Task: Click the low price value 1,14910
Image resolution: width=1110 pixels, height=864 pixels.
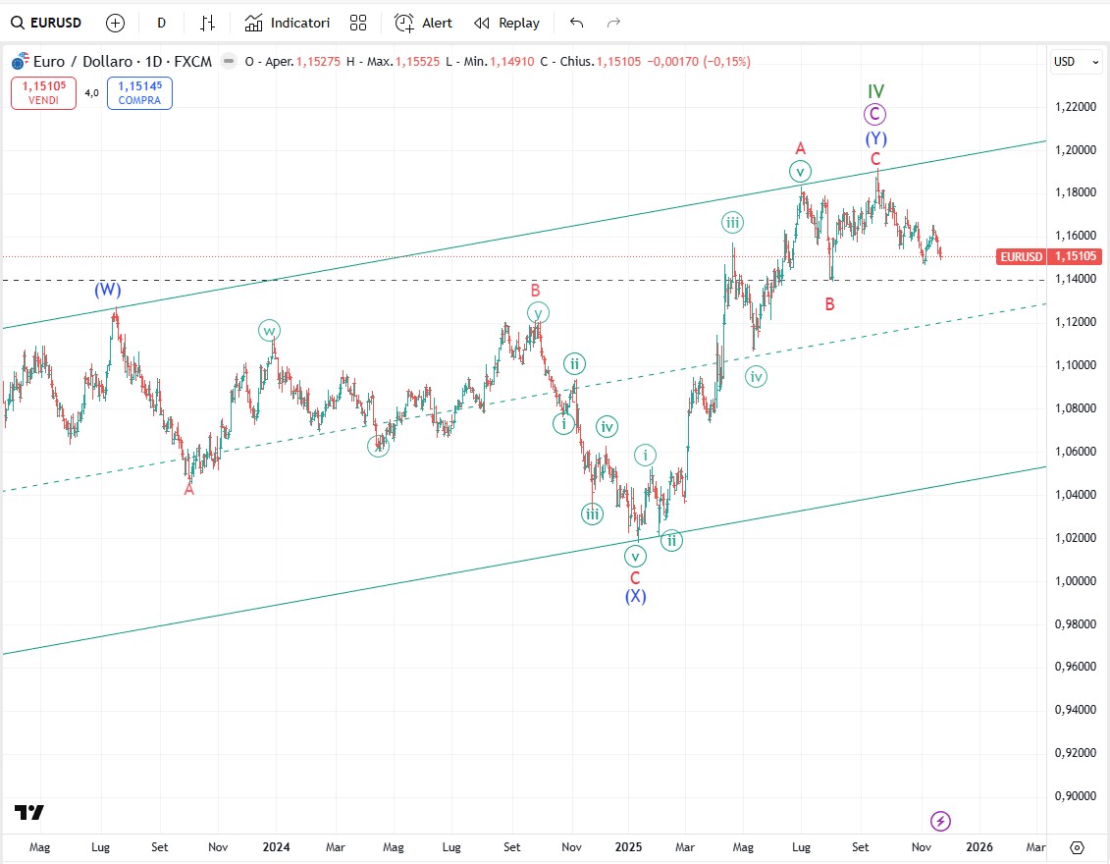Action: click(x=512, y=62)
